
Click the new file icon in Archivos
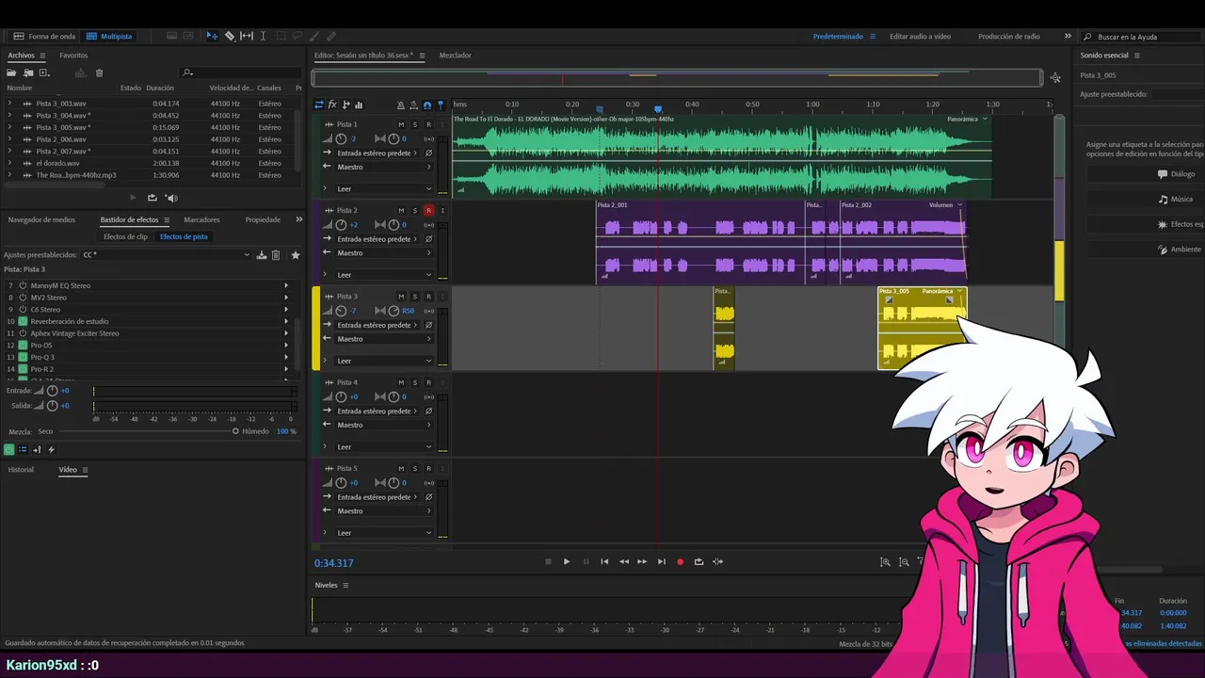click(x=43, y=73)
